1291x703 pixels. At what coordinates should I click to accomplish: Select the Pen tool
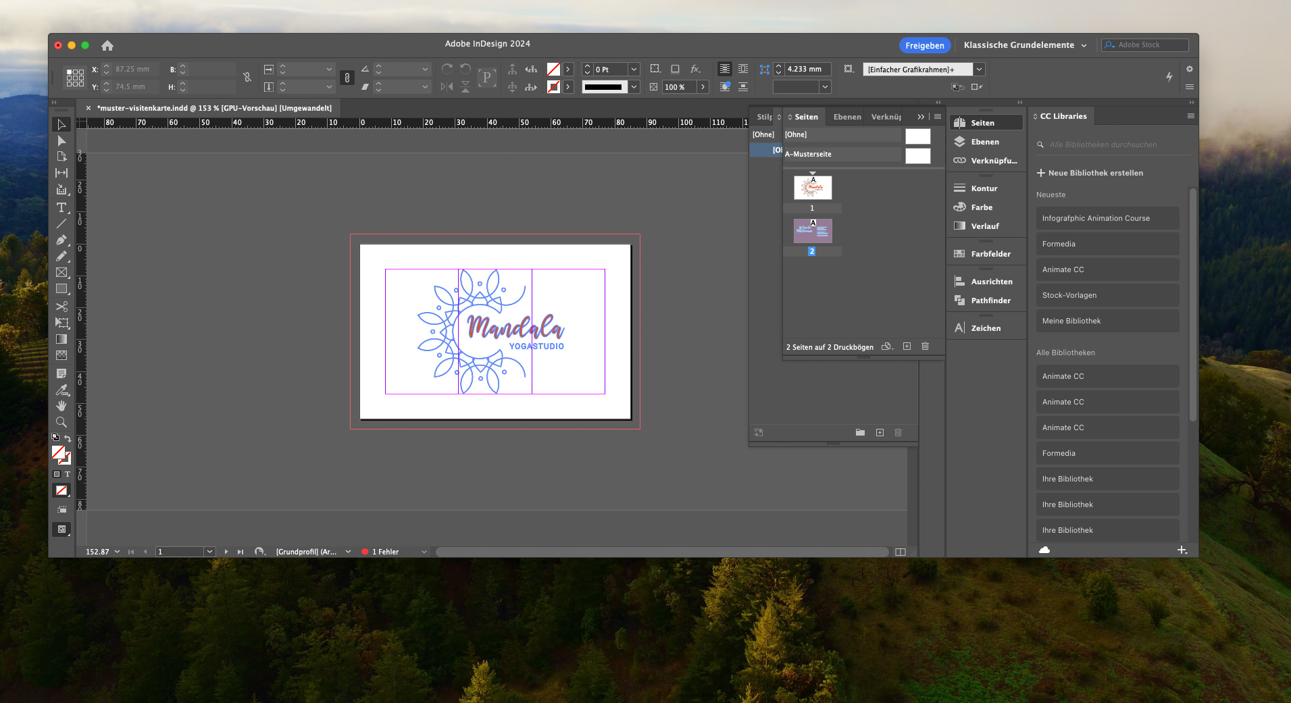pyautogui.click(x=61, y=240)
